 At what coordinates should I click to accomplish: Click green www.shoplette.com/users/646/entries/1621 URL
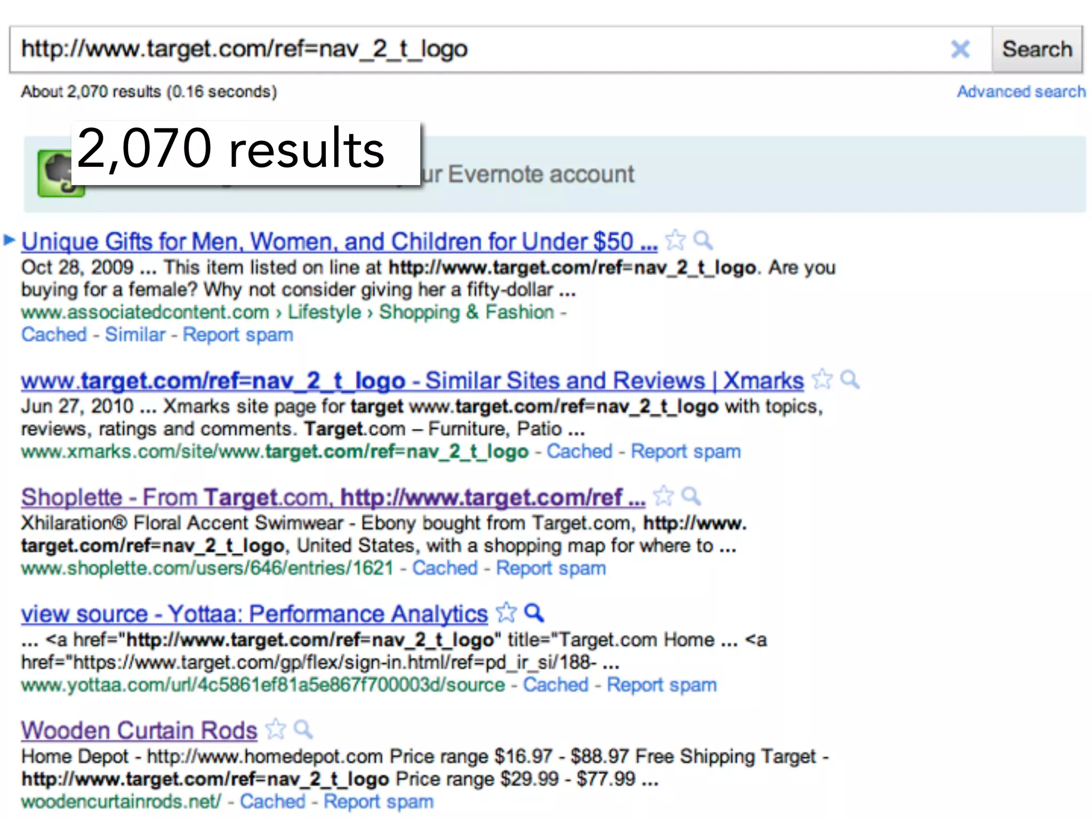[207, 568]
